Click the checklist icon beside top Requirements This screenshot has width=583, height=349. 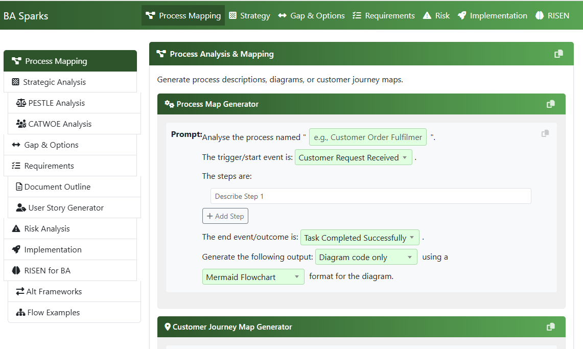pyautogui.click(x=357, y=16)
